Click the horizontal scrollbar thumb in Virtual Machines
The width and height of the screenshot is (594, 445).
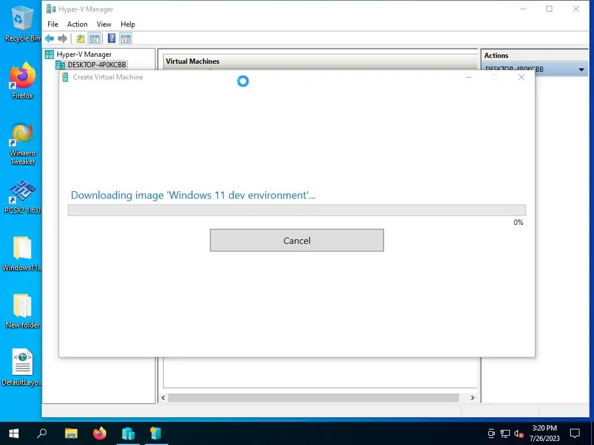(x=313, y=397)
